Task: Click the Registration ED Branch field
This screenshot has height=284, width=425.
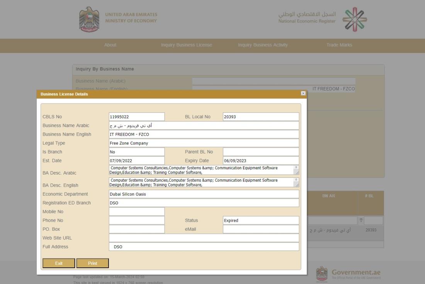Action: (x=204, y=203)
